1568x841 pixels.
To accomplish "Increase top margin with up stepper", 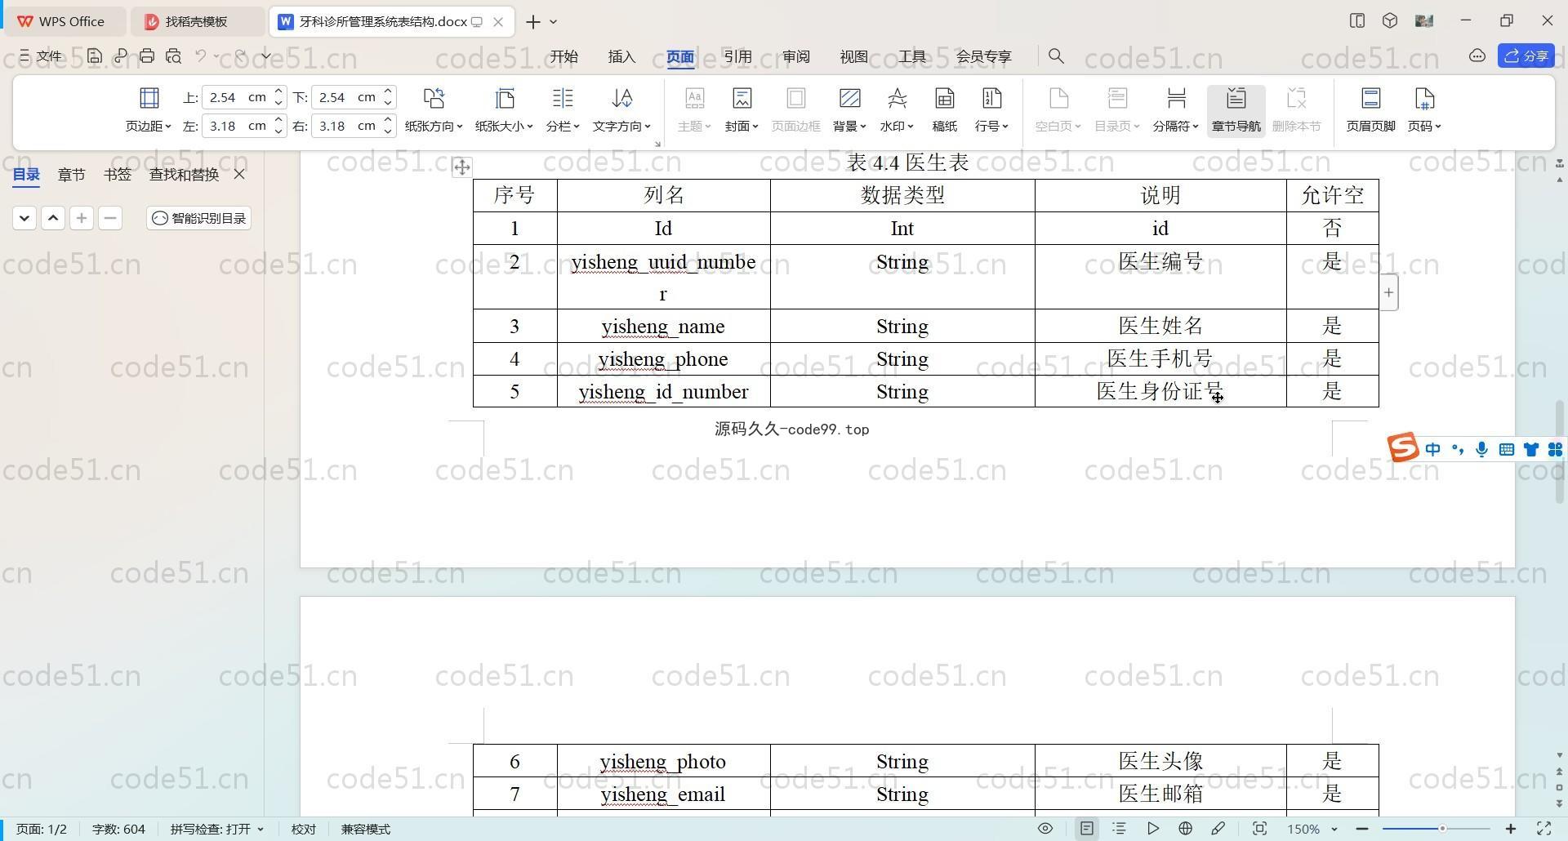I will 278,91.
